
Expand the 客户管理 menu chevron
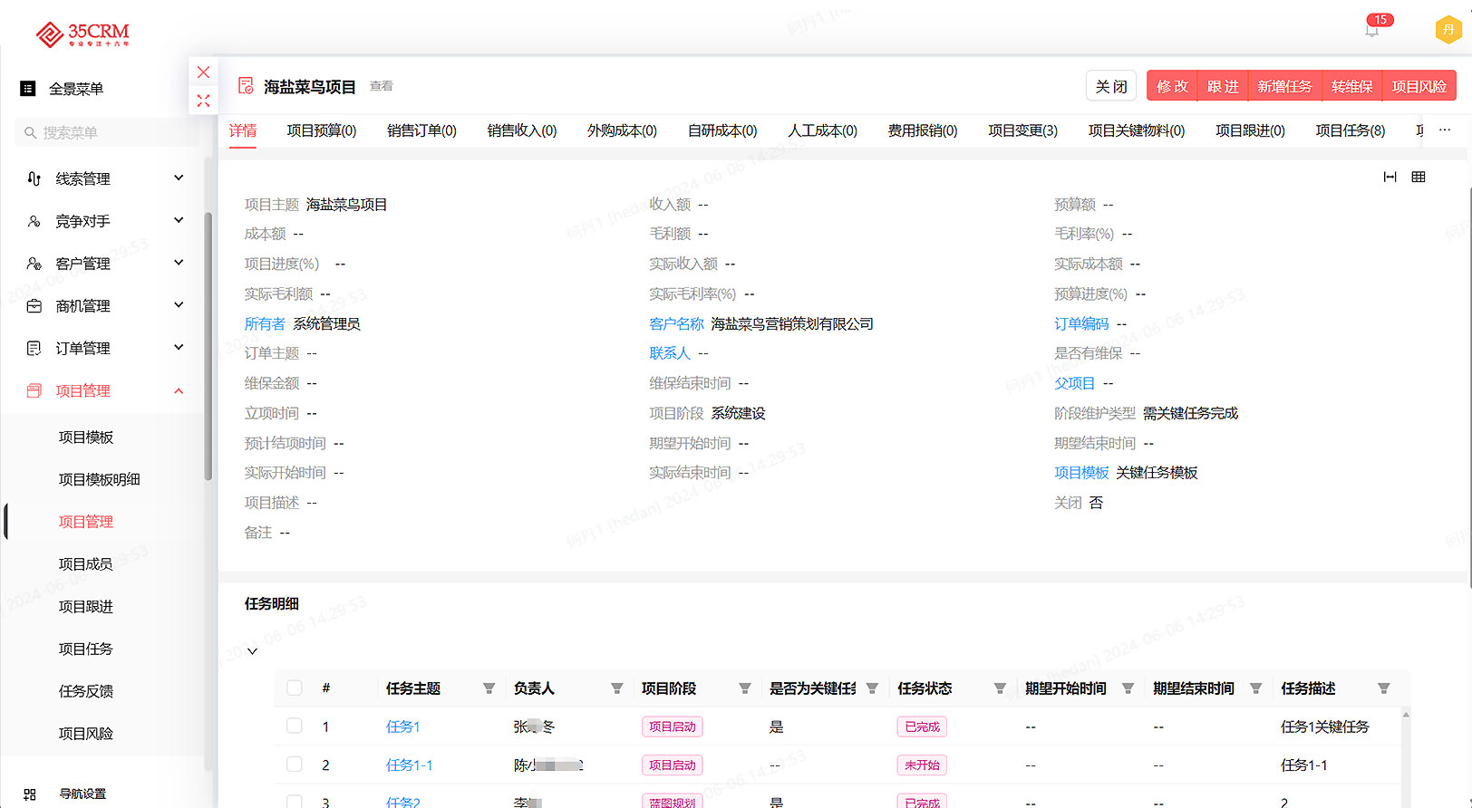pos(179,263)
